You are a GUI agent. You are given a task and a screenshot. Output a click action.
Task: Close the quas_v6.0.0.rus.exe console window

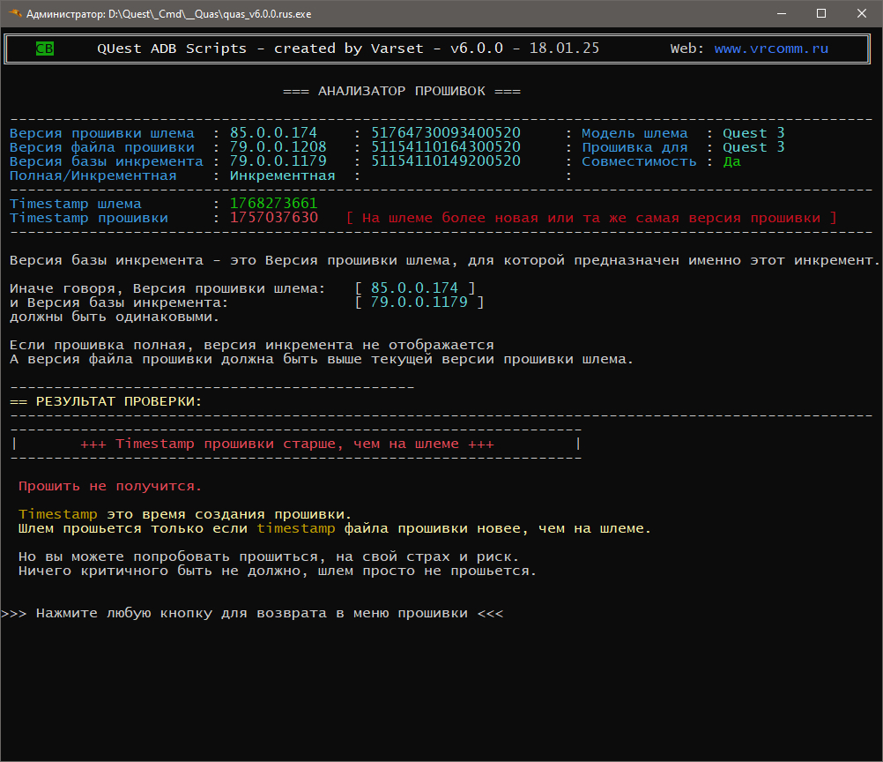(x=862, y=13)
